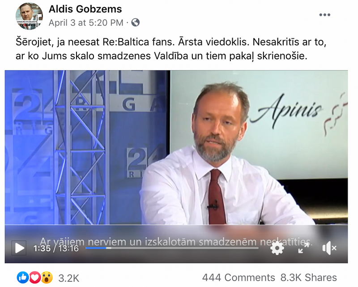This screenshot has height=287, width=358.
Task: Open the 444 Comments link
Action: [x=239, y=278]
